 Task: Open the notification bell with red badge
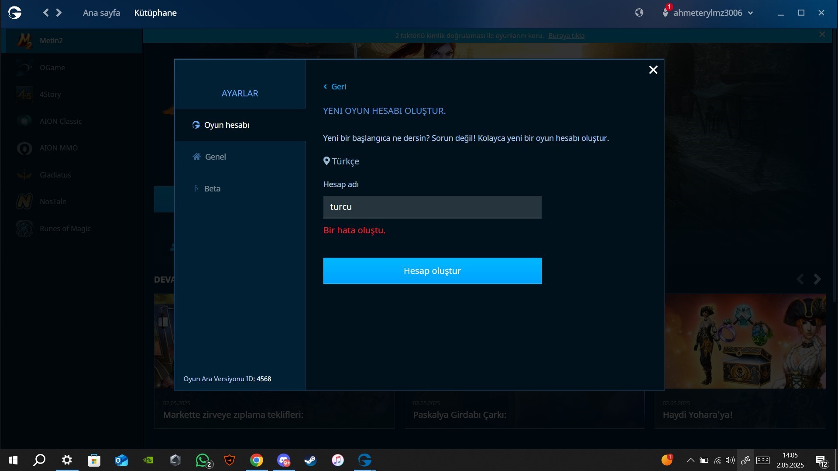666,12
